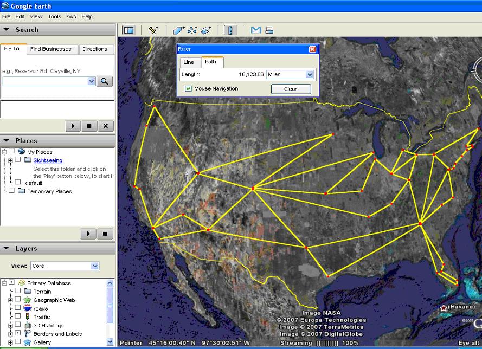Enable the roads layer checkbox
This screenshot has height=349, width=482.
coord(18,307)
